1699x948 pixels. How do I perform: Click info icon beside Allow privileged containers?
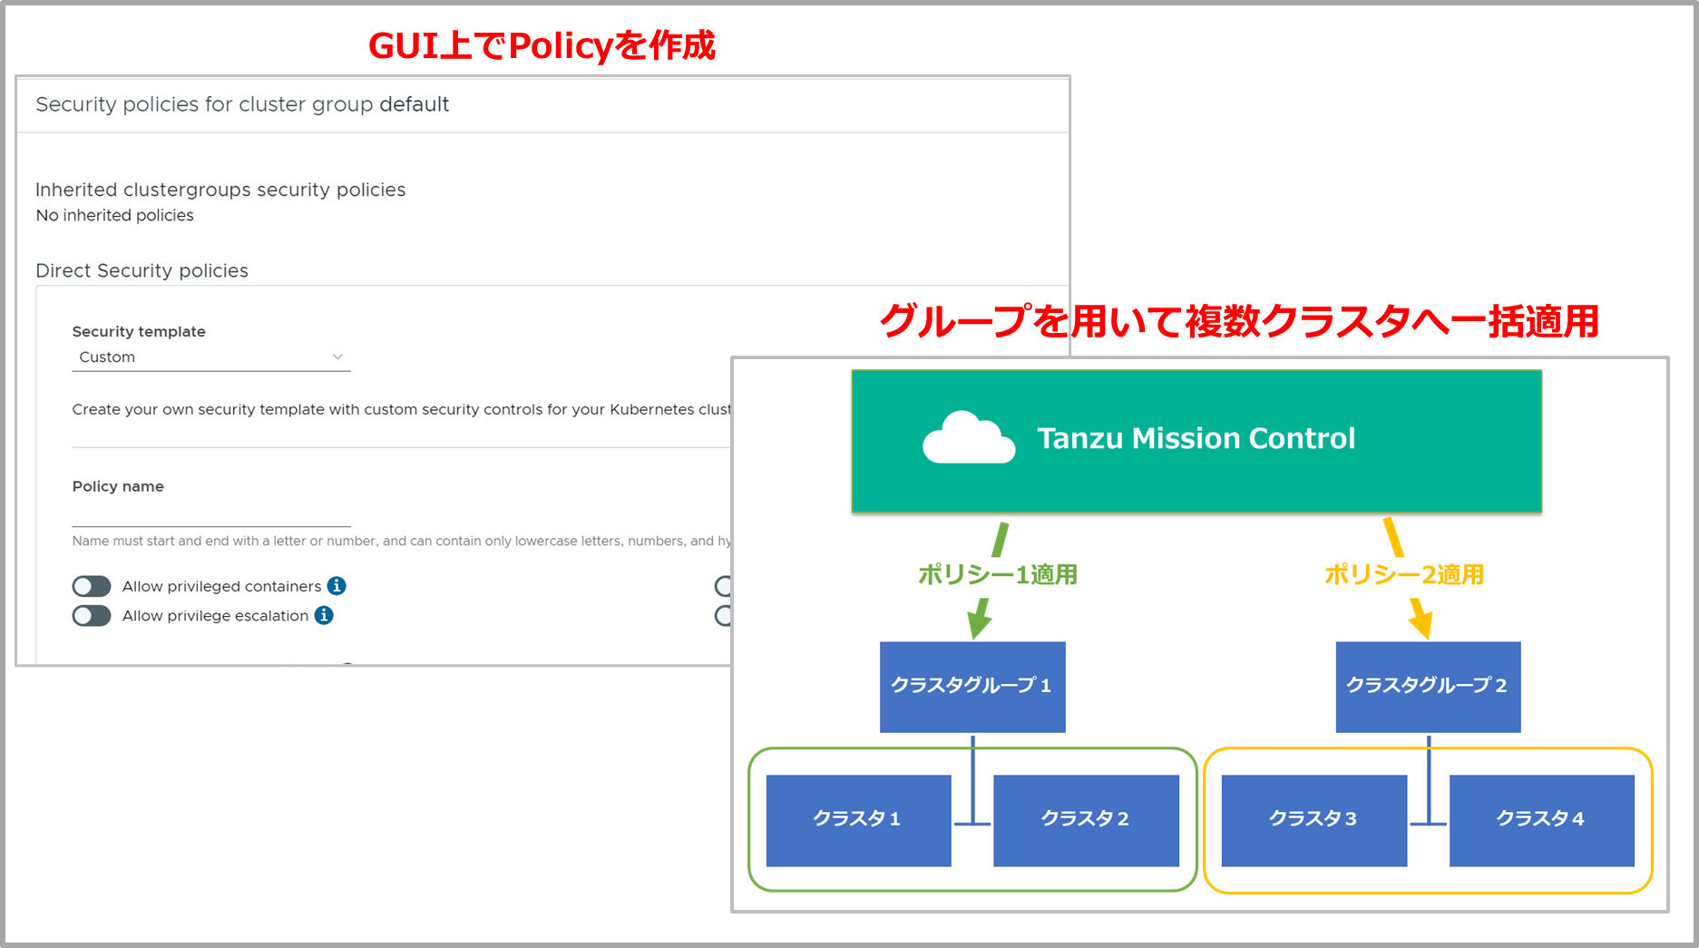pos(337,586)
